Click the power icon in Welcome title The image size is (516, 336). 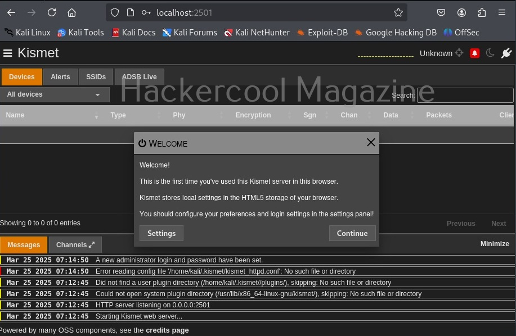click(142, 143)
